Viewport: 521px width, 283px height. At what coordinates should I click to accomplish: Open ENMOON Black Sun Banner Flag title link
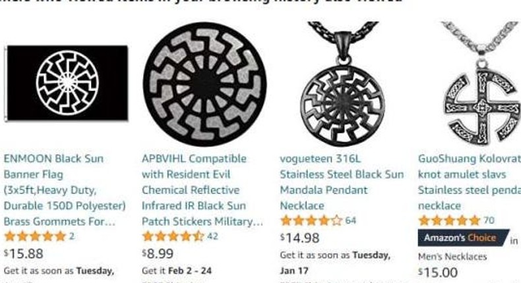(x=65, y=190)
